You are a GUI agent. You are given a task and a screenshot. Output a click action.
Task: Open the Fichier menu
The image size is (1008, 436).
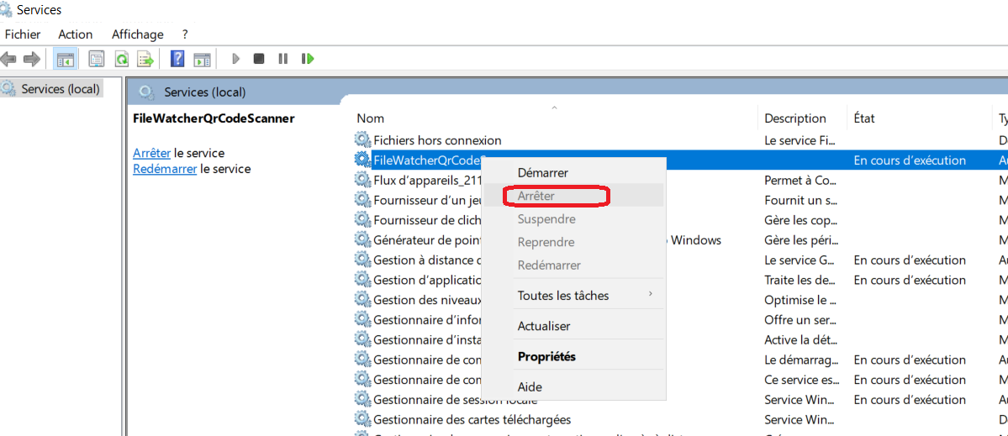[x=23, y=34]
